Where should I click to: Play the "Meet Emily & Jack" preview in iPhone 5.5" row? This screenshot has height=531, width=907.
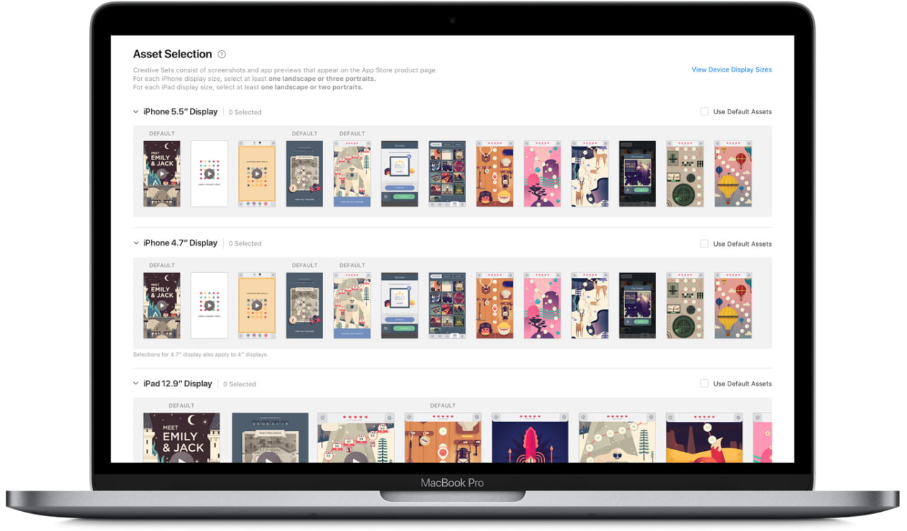pyautogui.click(x=162, y=173)
